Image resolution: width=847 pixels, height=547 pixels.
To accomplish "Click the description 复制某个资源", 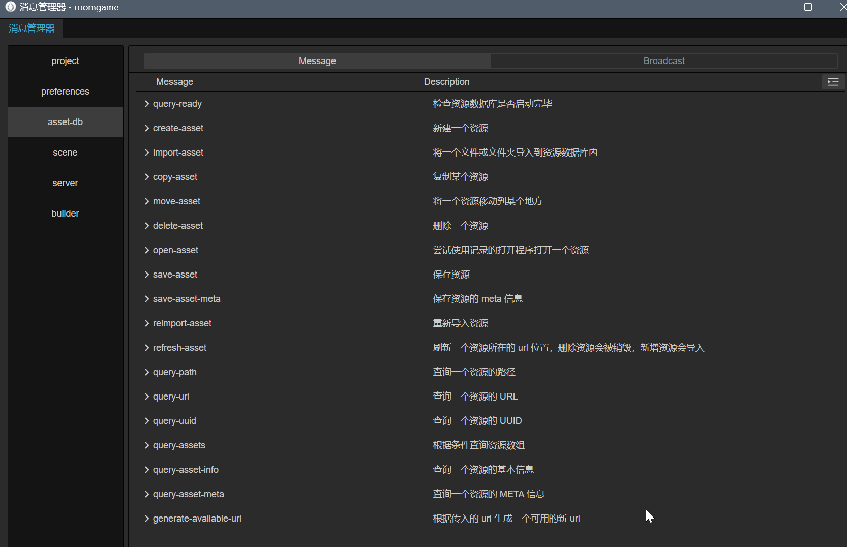I will (460, 177).
